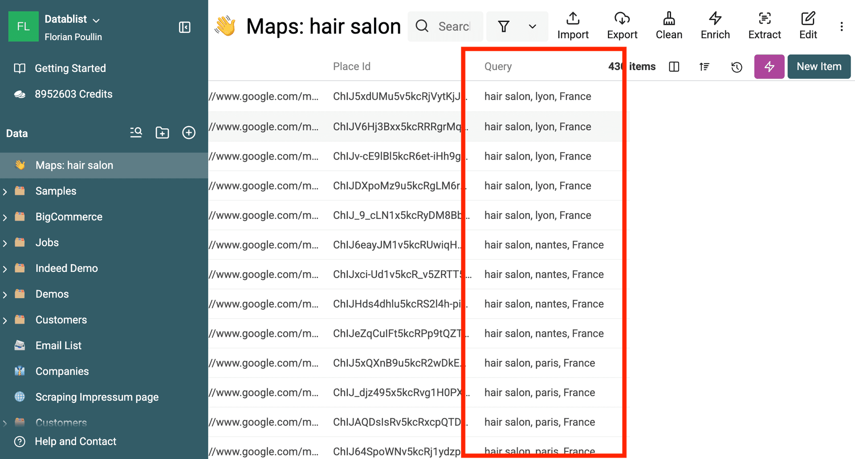Expand the Samples folder

5,191
